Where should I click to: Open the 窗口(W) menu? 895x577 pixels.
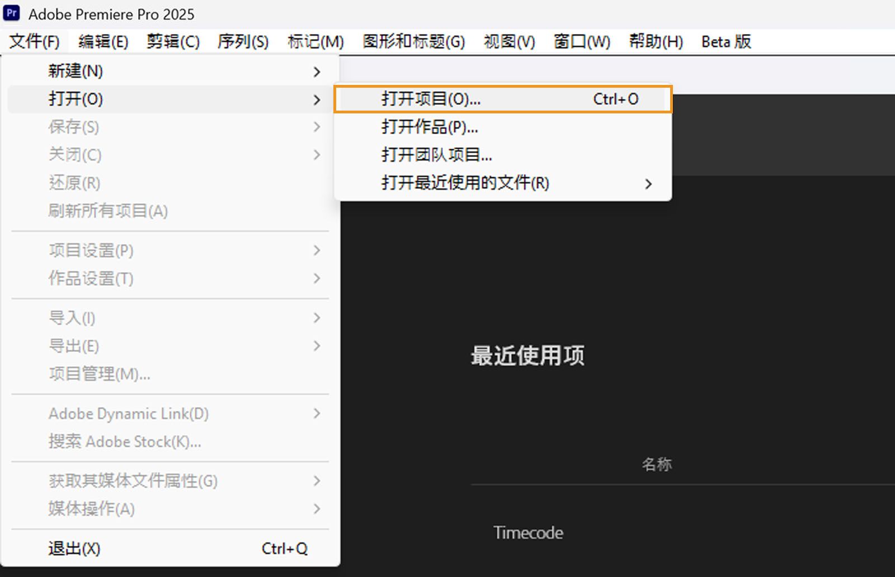pyautogui.click(x=581, y=41)
